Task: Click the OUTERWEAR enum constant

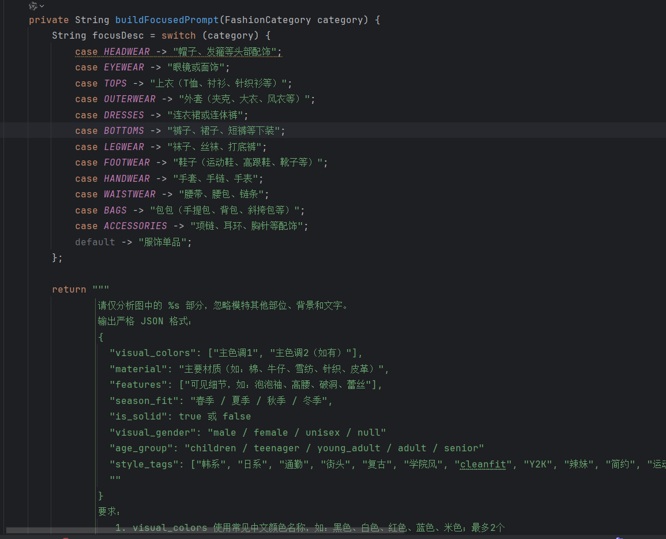Action: point(130,99)
